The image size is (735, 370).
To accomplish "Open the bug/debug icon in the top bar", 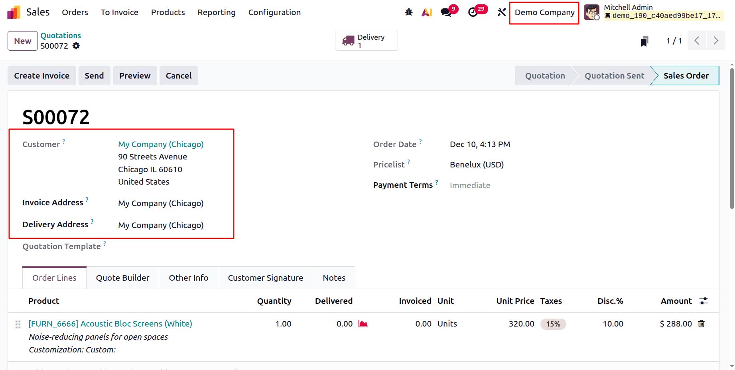I will pyautogui.click(x=408, y=12).
